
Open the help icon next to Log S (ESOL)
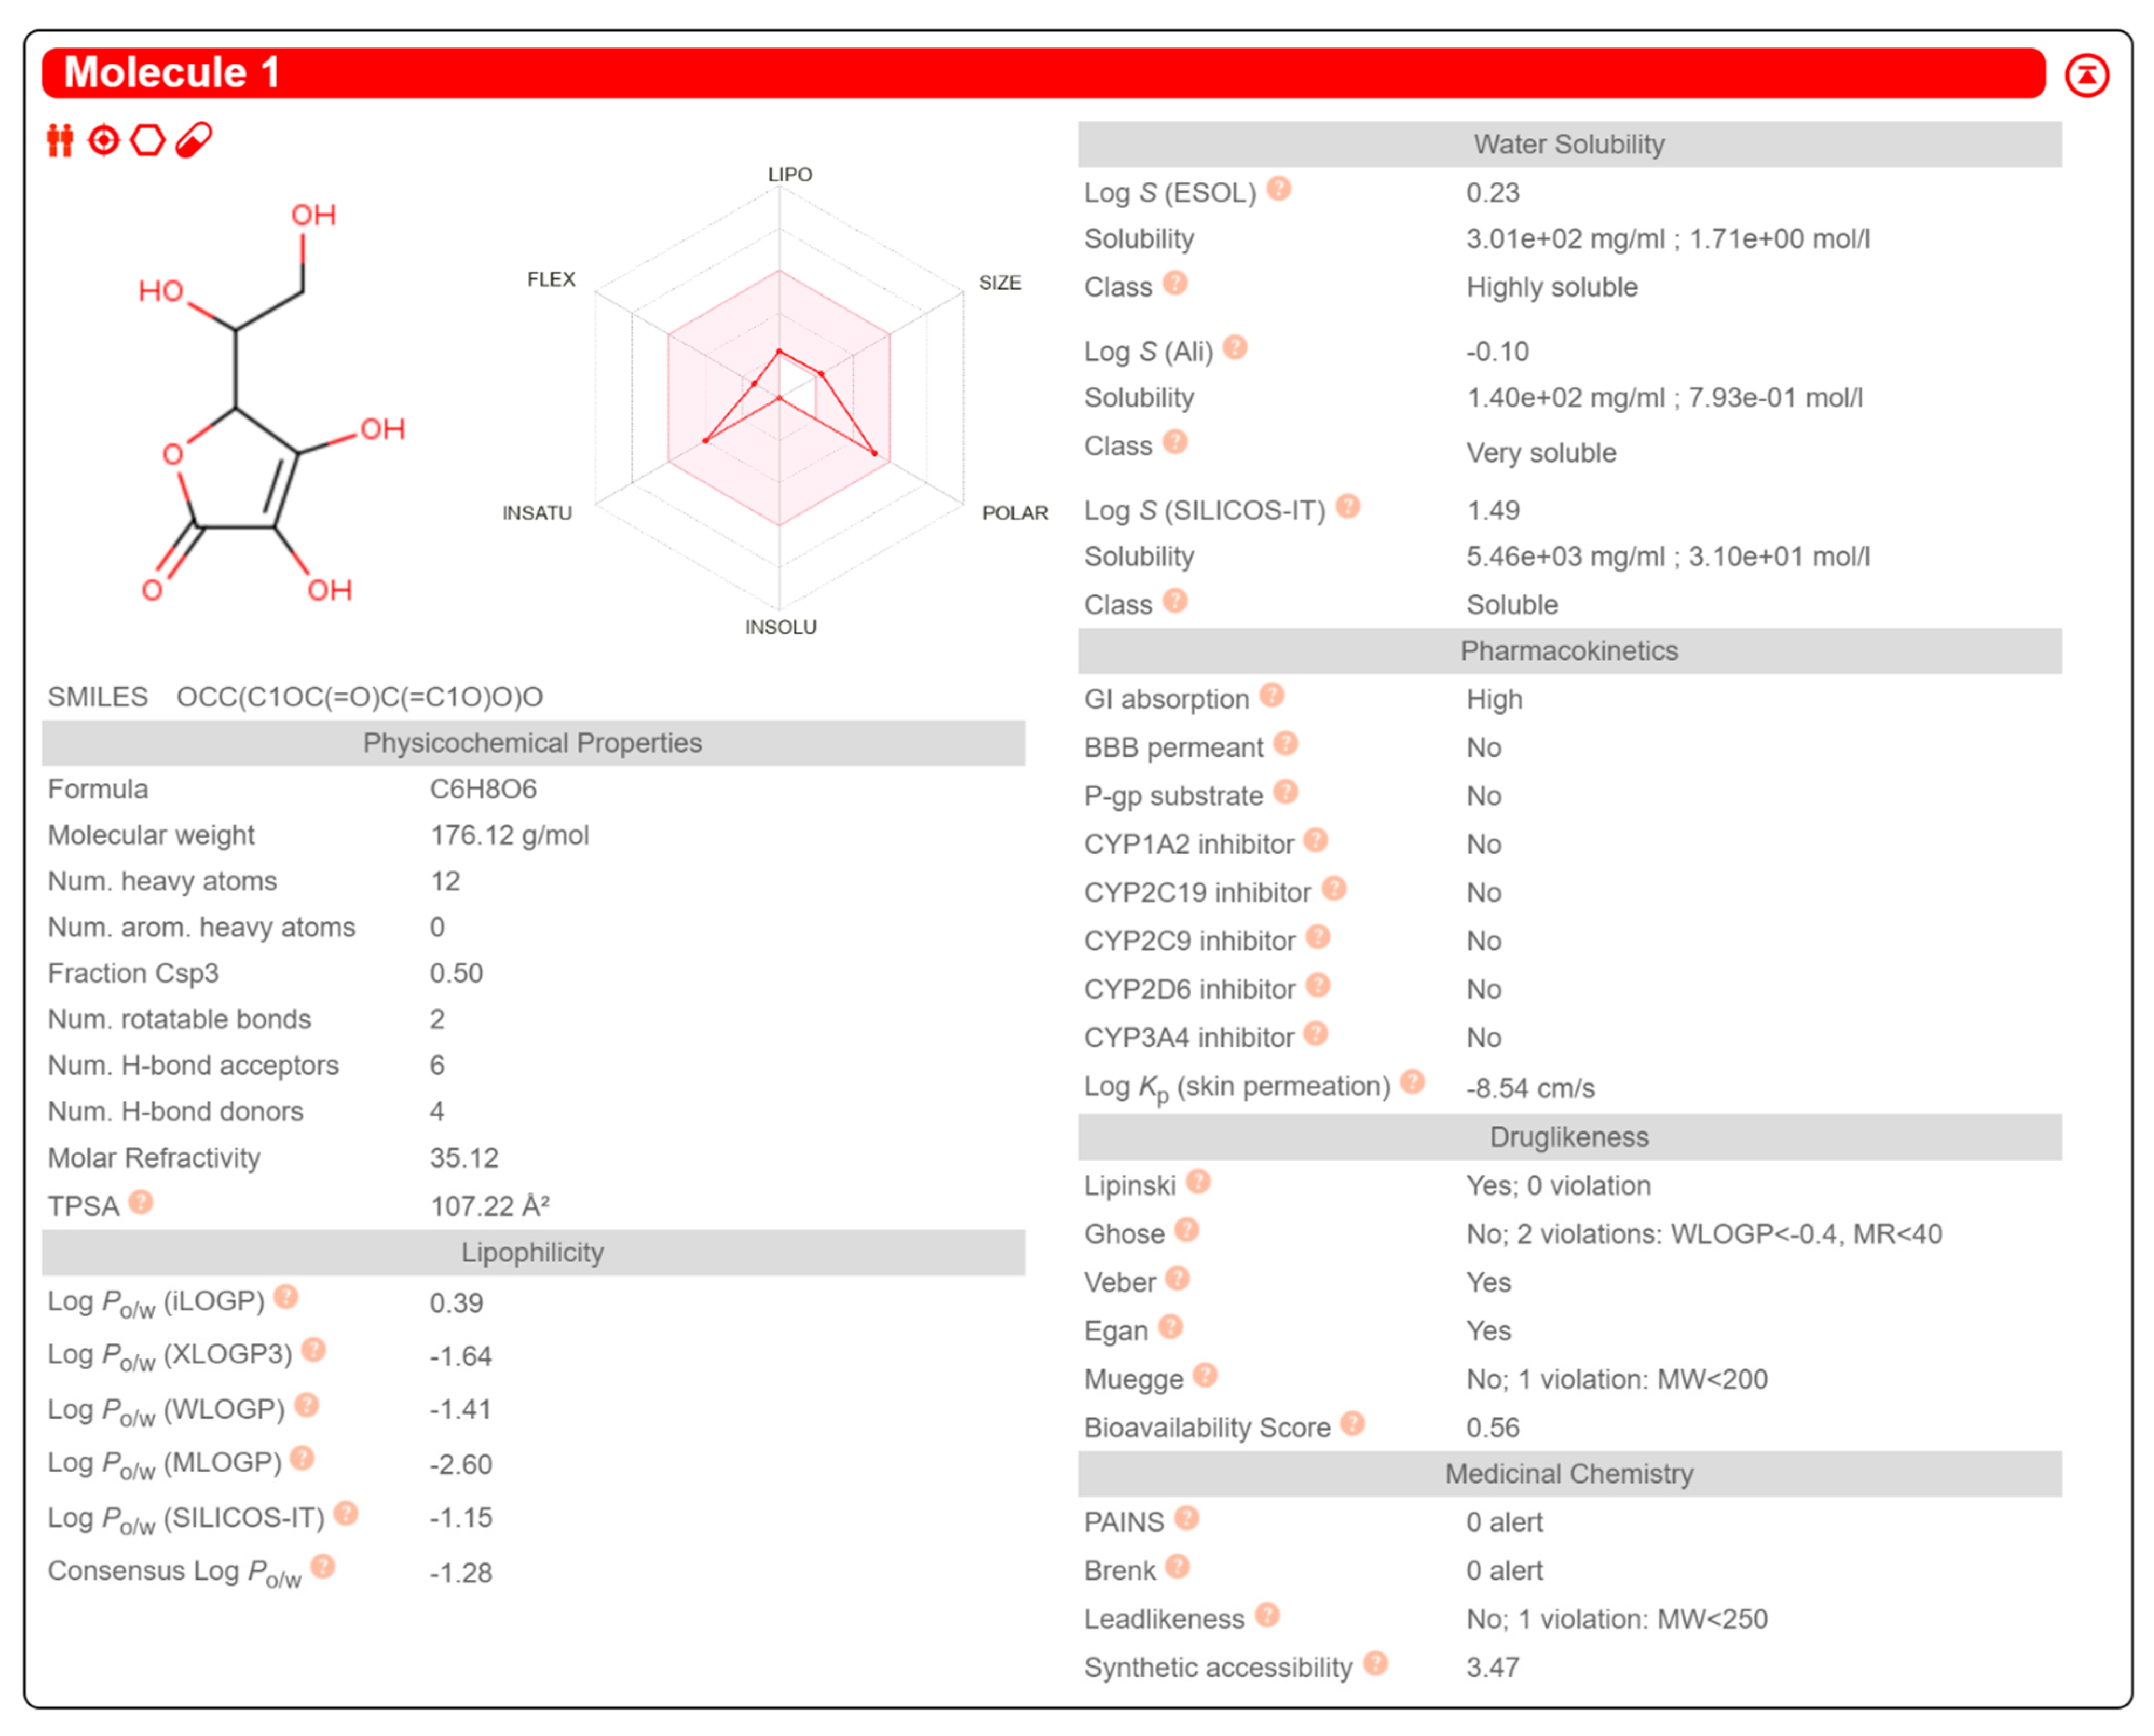[1278, 188]
